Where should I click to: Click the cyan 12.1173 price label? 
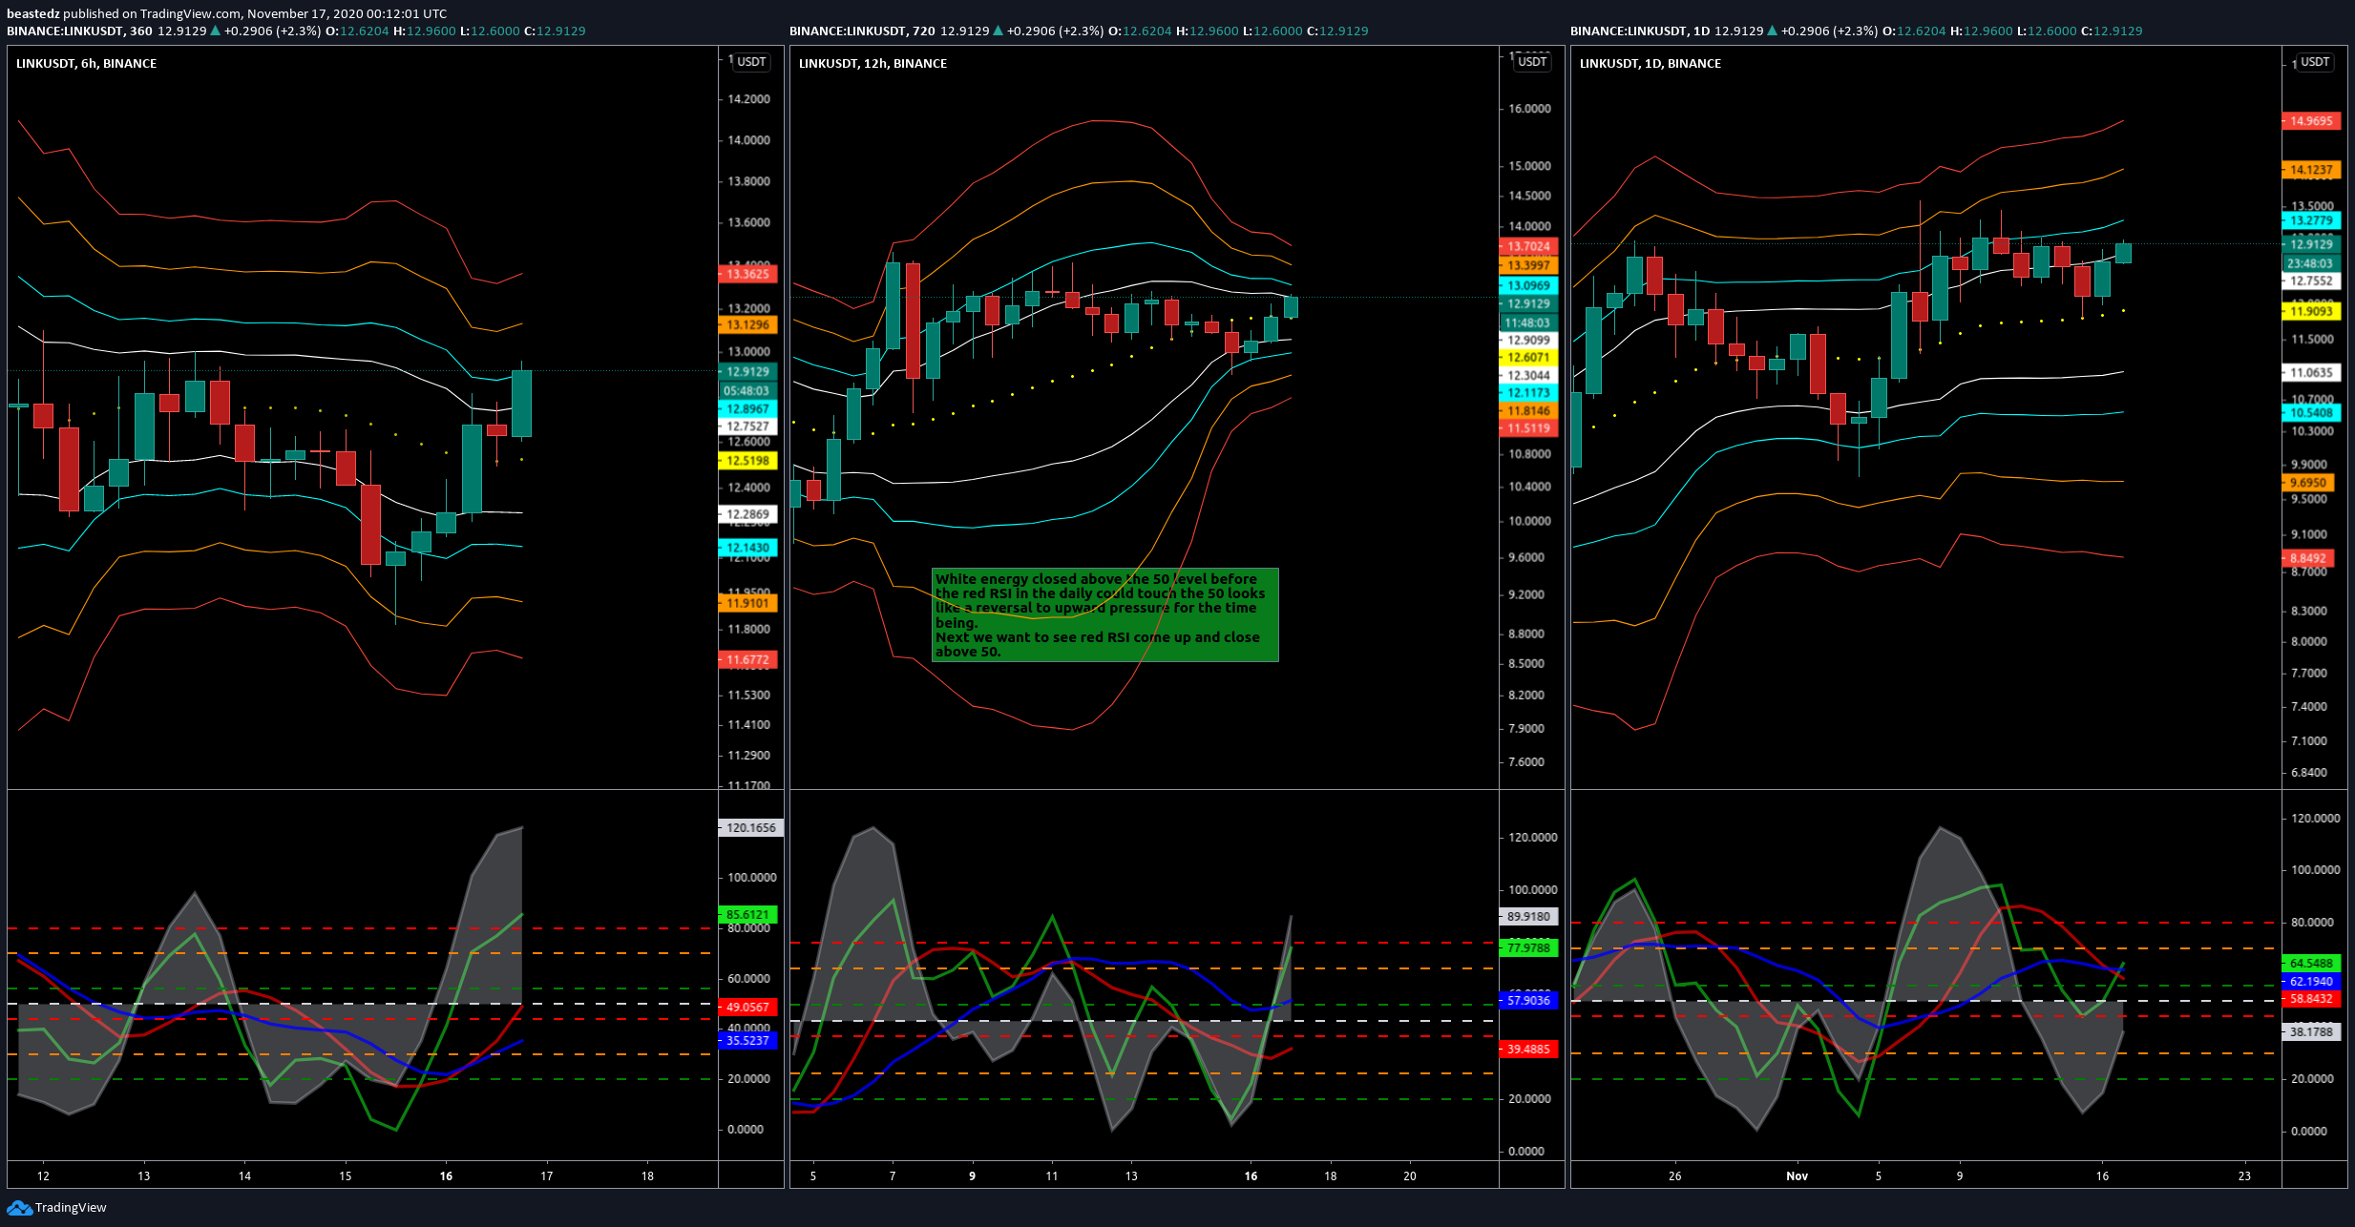(x=1528, y=392)
